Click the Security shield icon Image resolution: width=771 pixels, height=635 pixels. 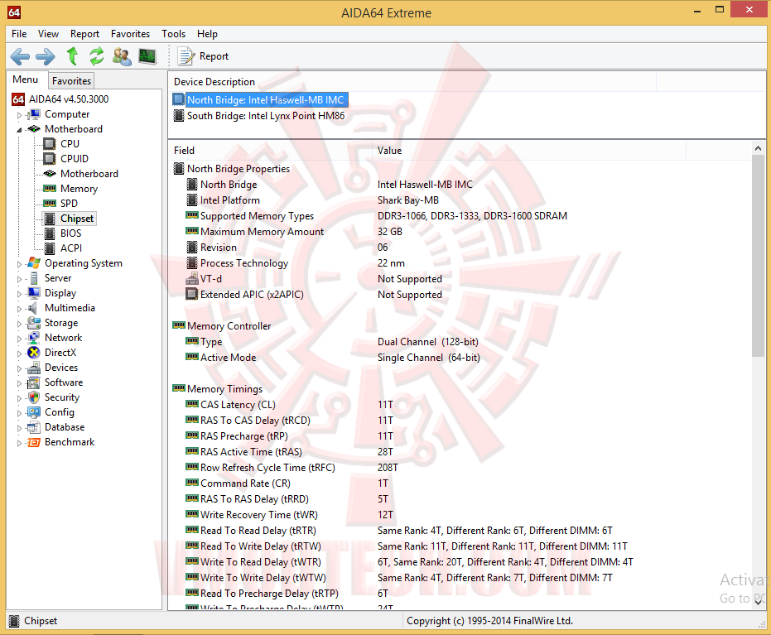point(34,397)
